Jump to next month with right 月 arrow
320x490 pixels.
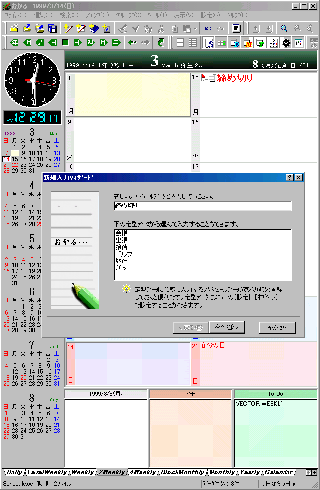[x=103, y=43]
